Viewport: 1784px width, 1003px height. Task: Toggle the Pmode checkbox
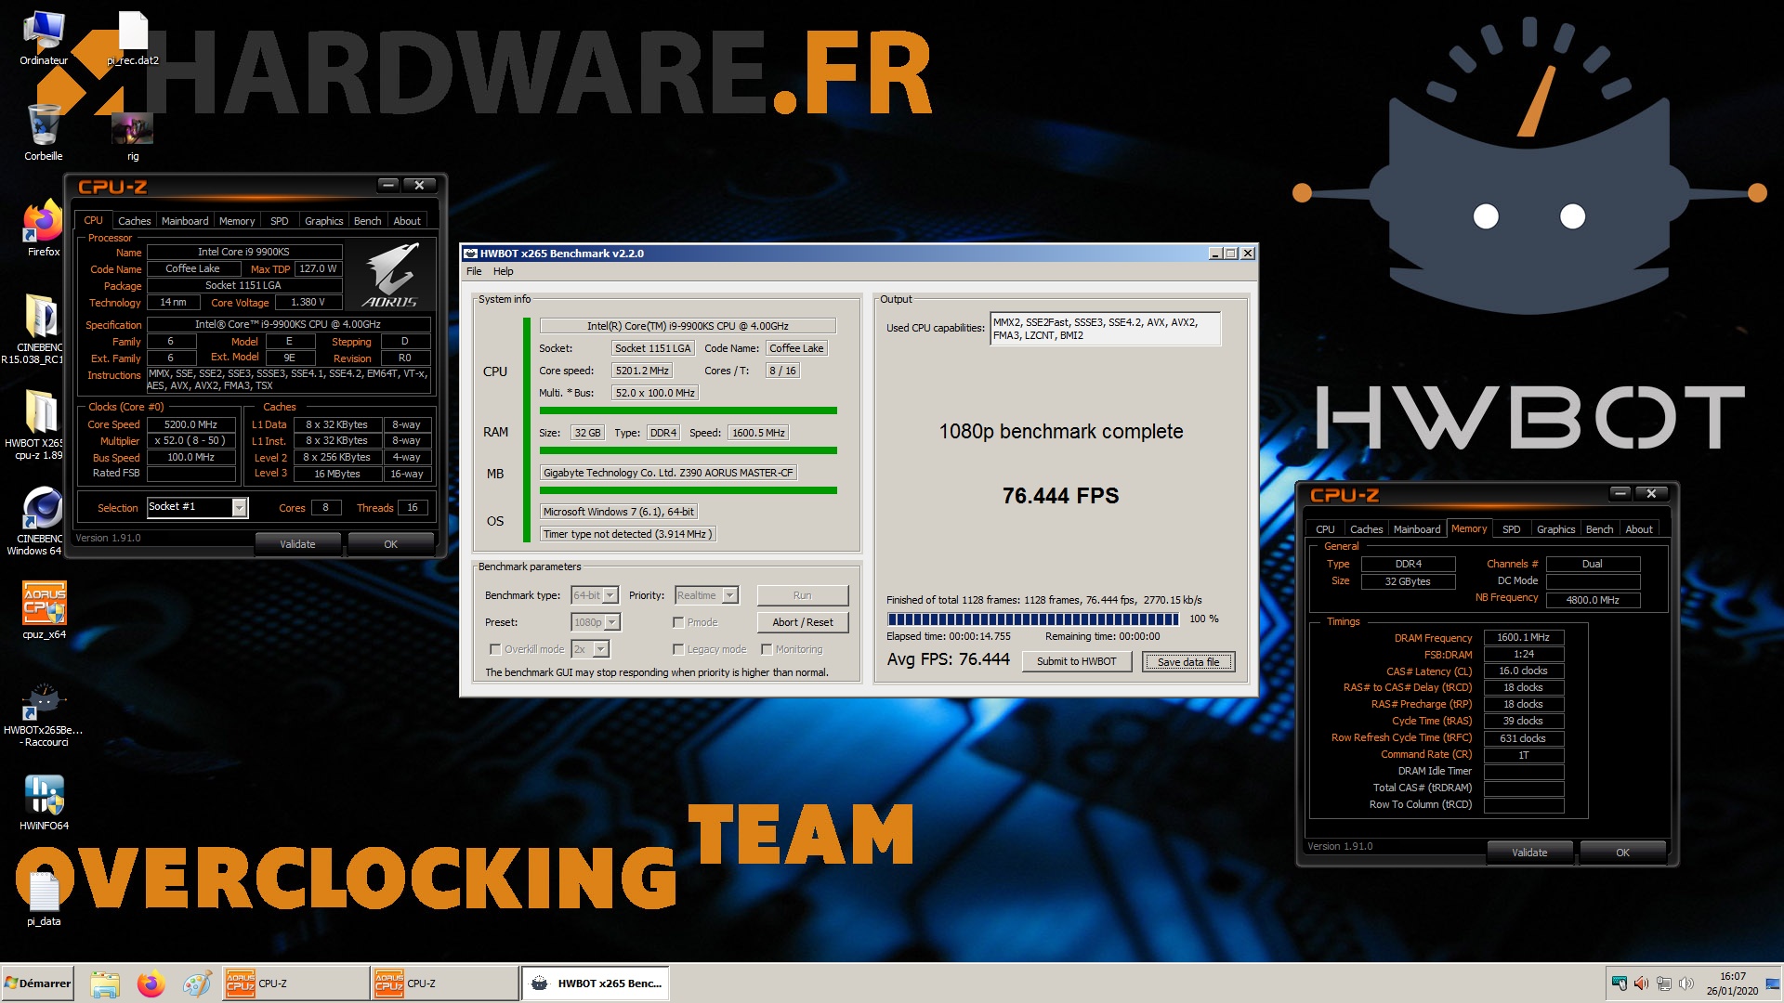coord(678,622)
